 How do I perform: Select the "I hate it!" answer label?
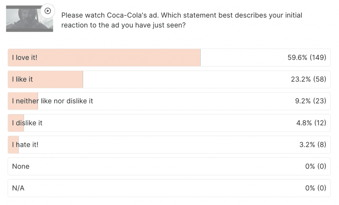point(25,145)
